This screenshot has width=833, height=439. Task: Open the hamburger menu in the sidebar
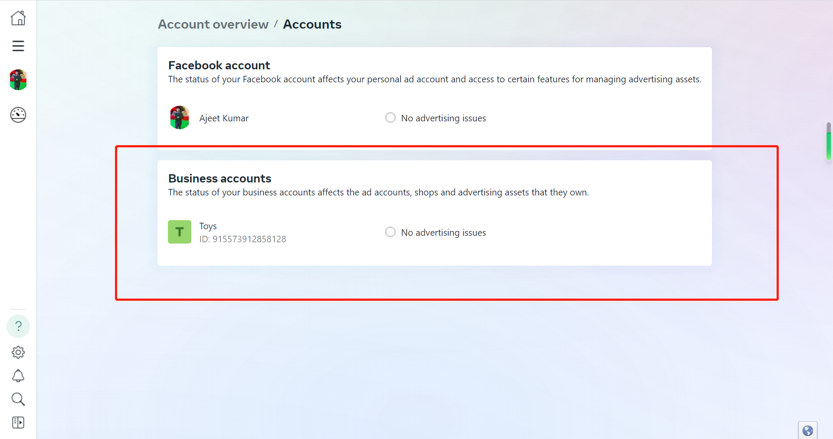18,46
